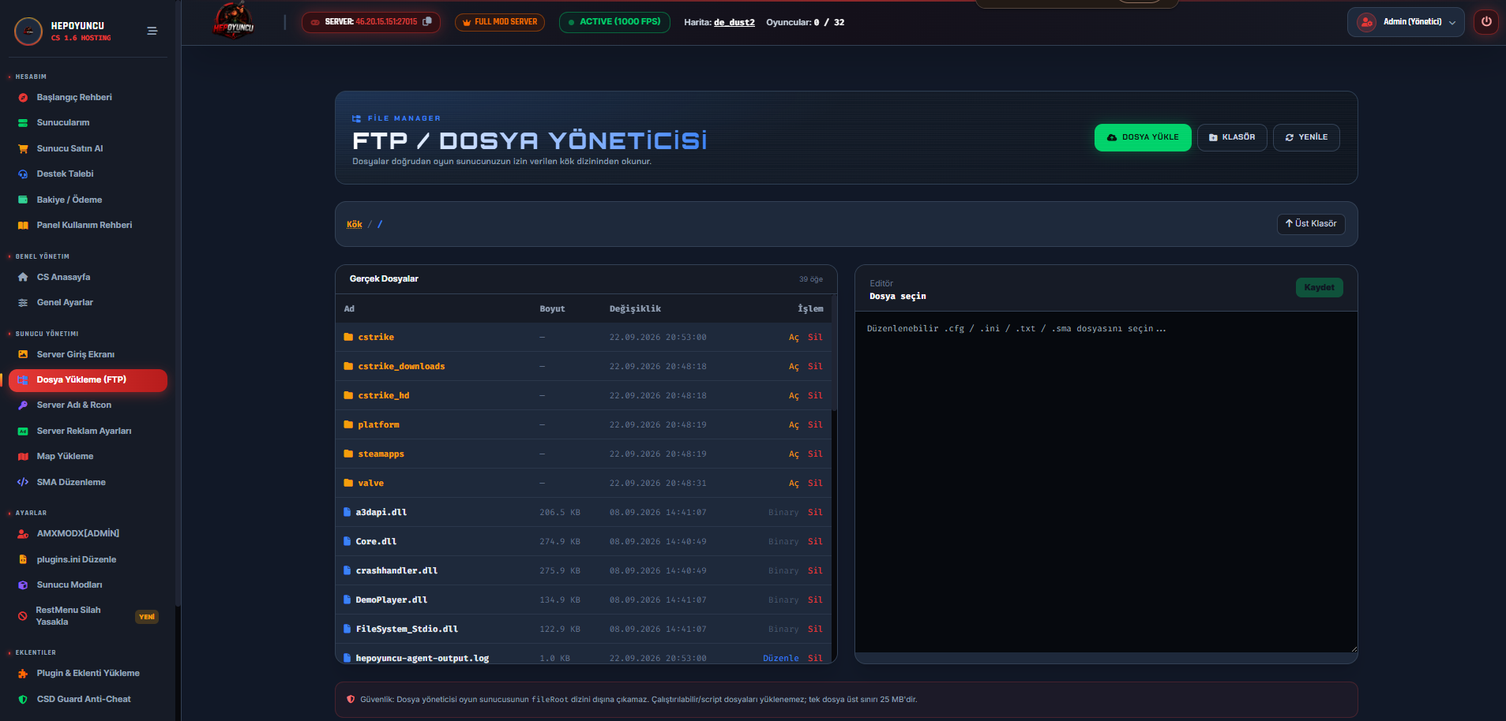Open the Admin (Yönetici) account dropdown
Image resolution: width=1506 pixels, height=721 pixels.
point(1406,22)
